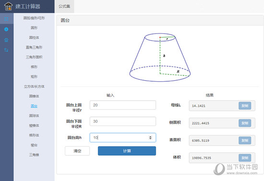Open the 立方体/长方体 formula

[34, 86]
